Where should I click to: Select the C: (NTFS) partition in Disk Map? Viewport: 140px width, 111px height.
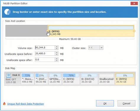(71, 79)
